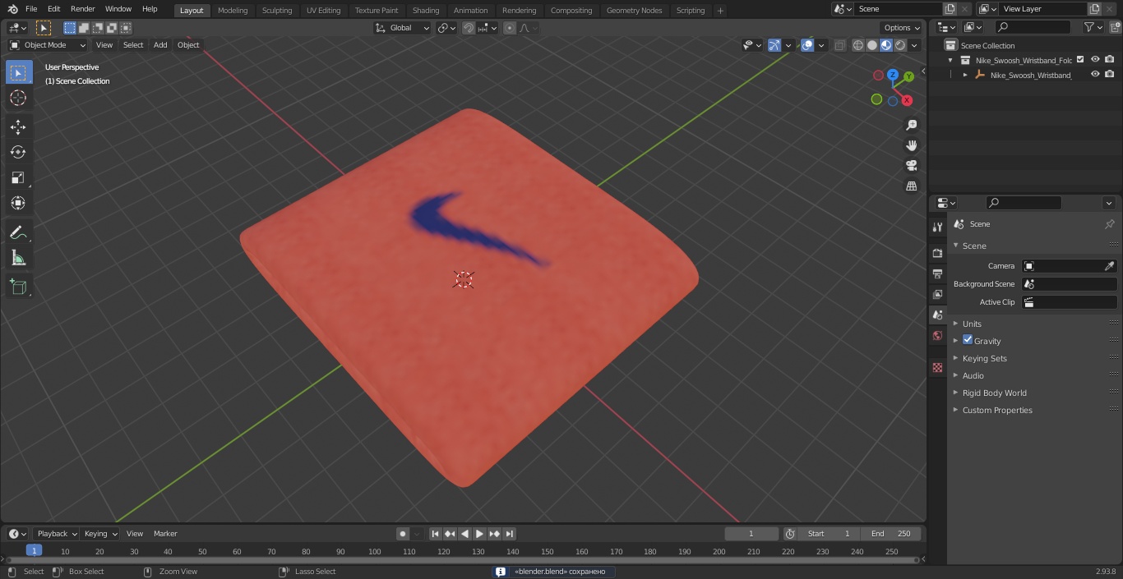1123x579 pixels.
Task: Pick the Measure tool
Action: point(18,258)
